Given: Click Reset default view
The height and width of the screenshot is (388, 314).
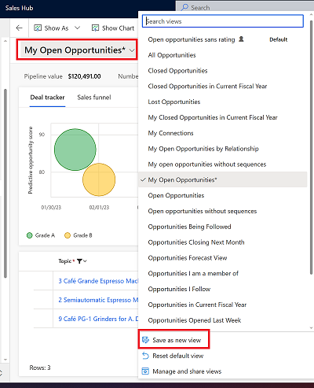Looking at the screenshot, I should 178,356.
